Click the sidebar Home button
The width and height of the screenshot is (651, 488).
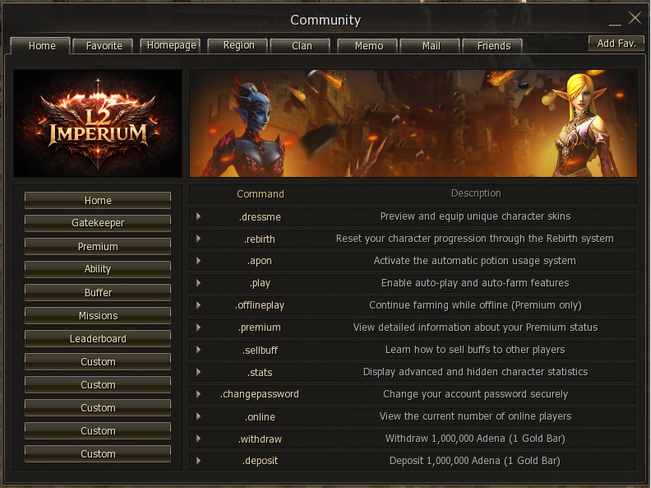click(x=98, y=200)
